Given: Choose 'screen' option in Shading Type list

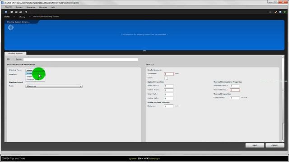Looking at the screenshot, I should [x=35, y=76].
